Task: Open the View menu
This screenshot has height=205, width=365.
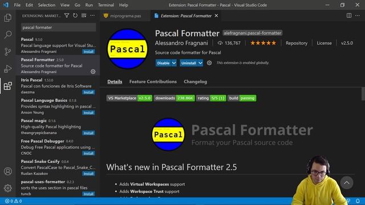Action: click(x=64, y=5)
